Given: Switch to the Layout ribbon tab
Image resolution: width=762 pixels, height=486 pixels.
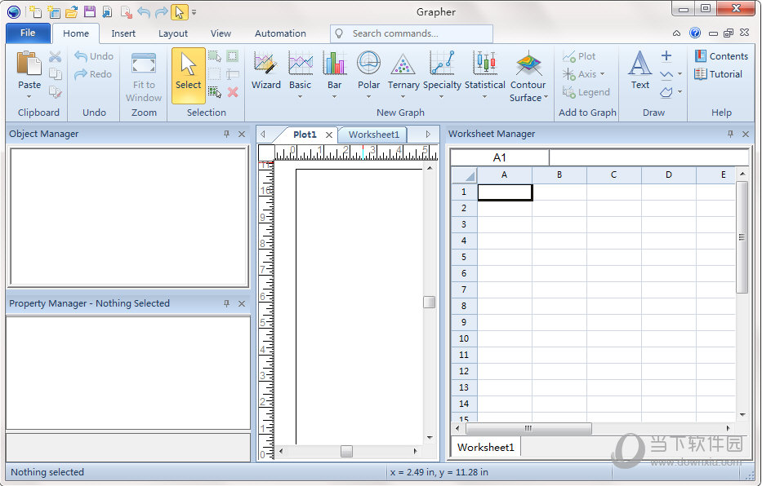Looking at the screenshot, I should click(x=173, y=33).
